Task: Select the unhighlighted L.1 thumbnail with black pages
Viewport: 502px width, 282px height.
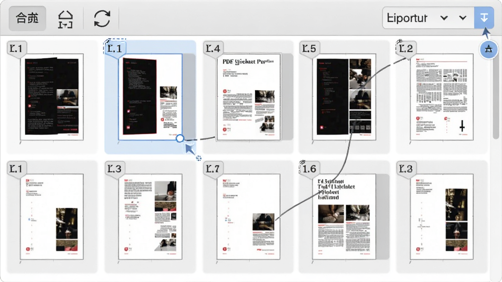Action: click(x=52, y=97)
